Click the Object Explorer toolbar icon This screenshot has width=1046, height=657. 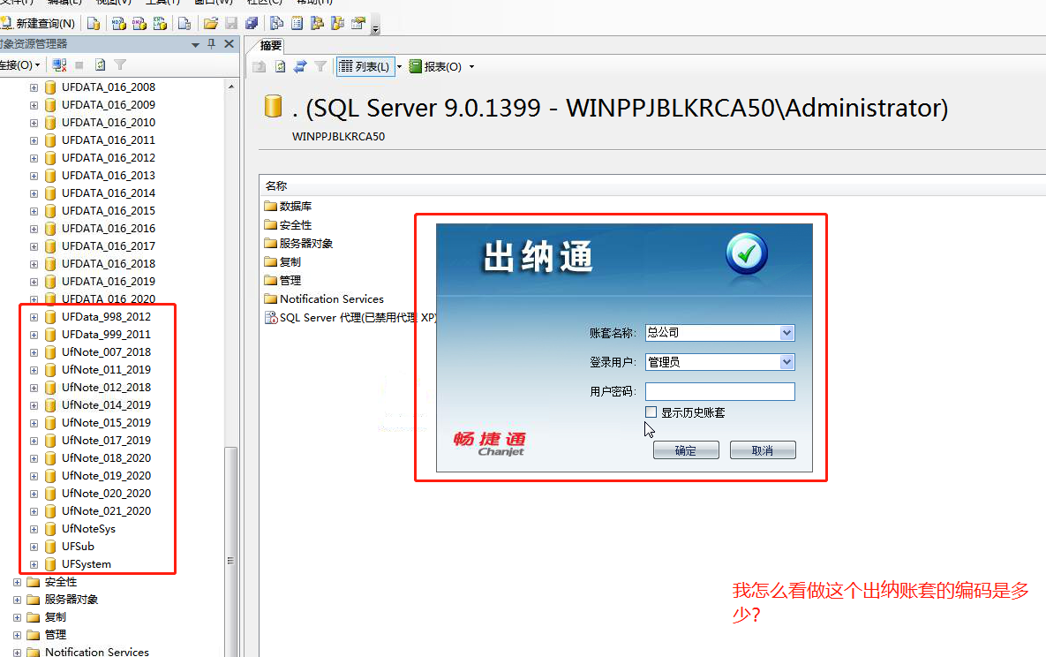tap(318, 23)
